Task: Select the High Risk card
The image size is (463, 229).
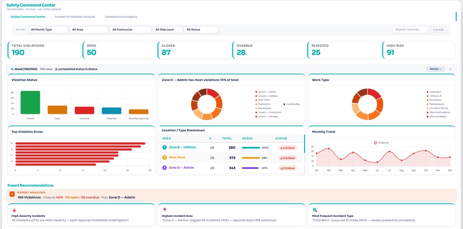Action: pos(419,50)
